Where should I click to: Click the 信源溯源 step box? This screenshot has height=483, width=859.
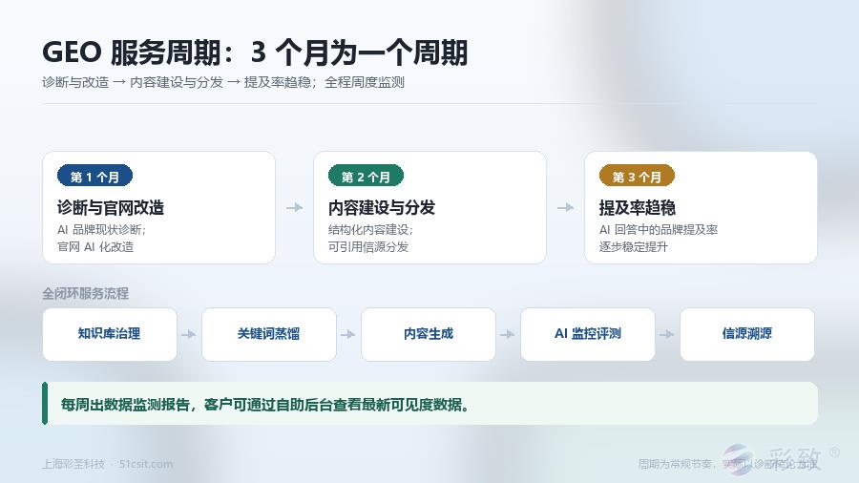coord(747,334)
